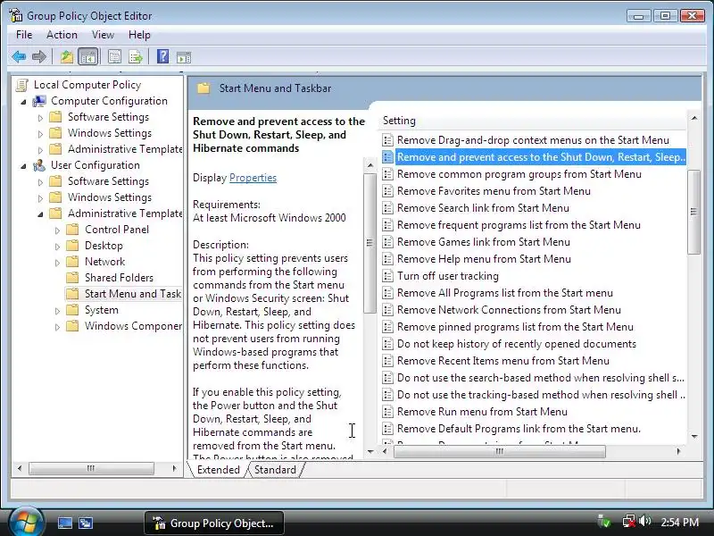The height and width of the screenshot is (536, 714).
Task: Click the settings list horizontal scrollbar thumb
Action: pos(500,452)
